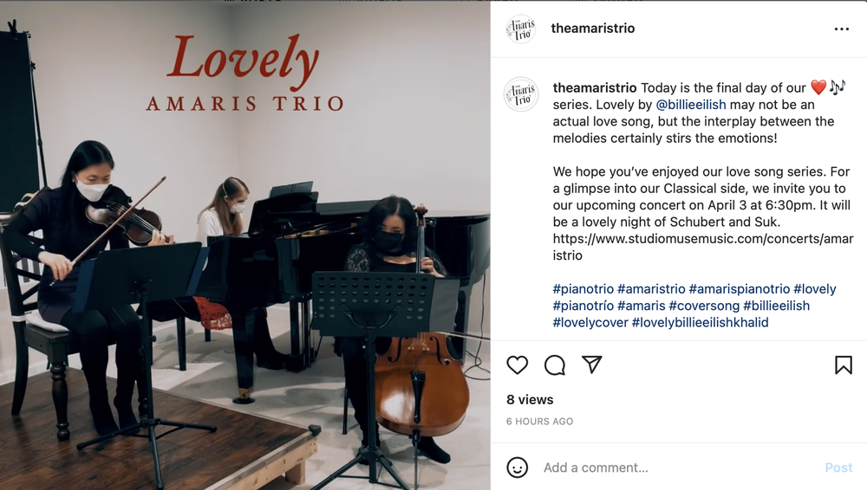The image size is (867, 490).
Task: Share the post with the paper plane icon
Action: 591,364
